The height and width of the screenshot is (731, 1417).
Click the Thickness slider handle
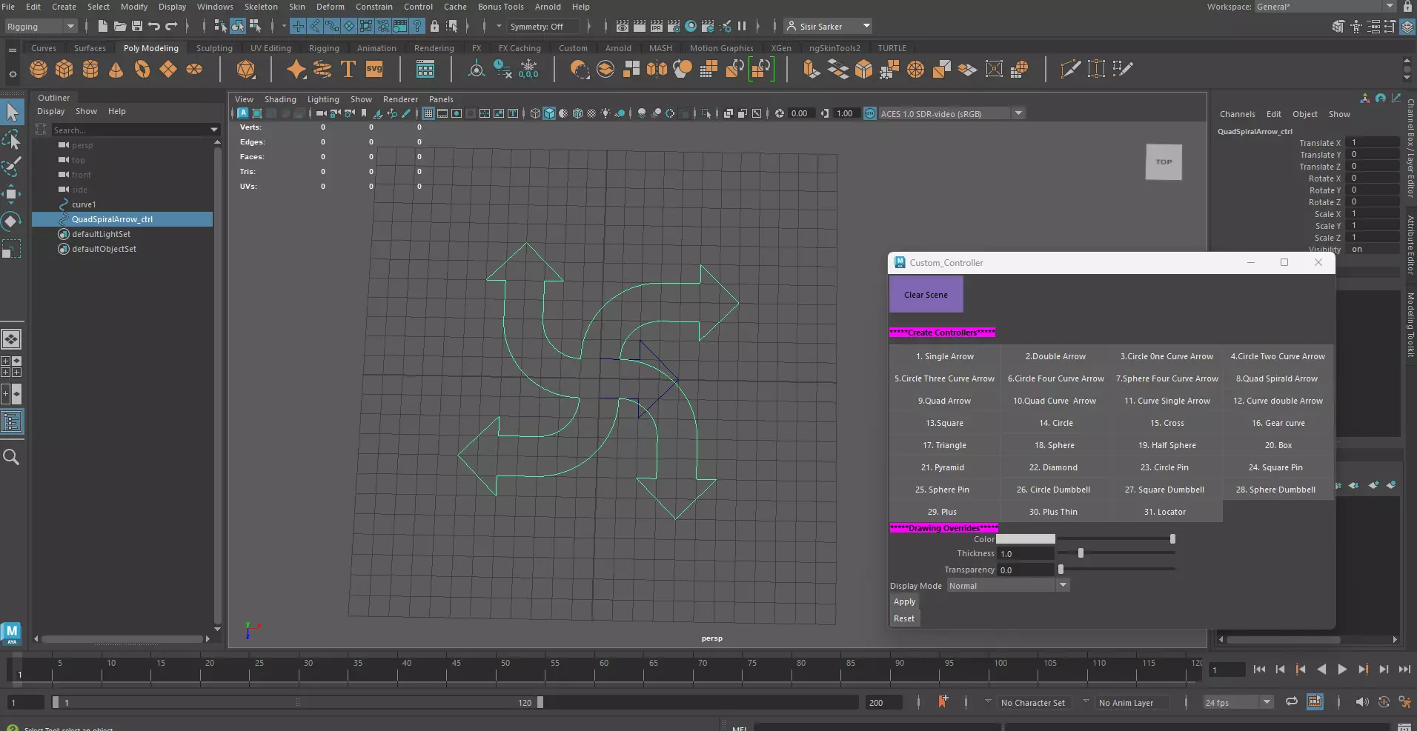1081,553
